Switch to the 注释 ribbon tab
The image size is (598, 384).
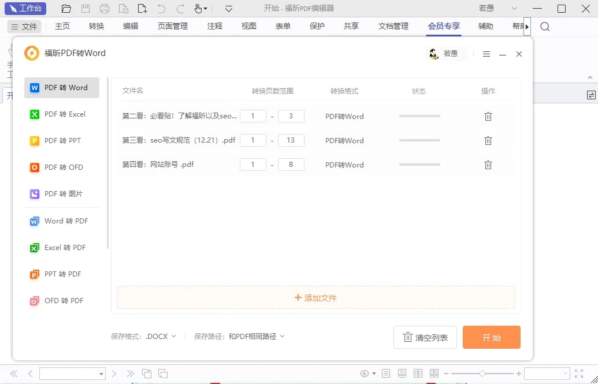[215, 27]
